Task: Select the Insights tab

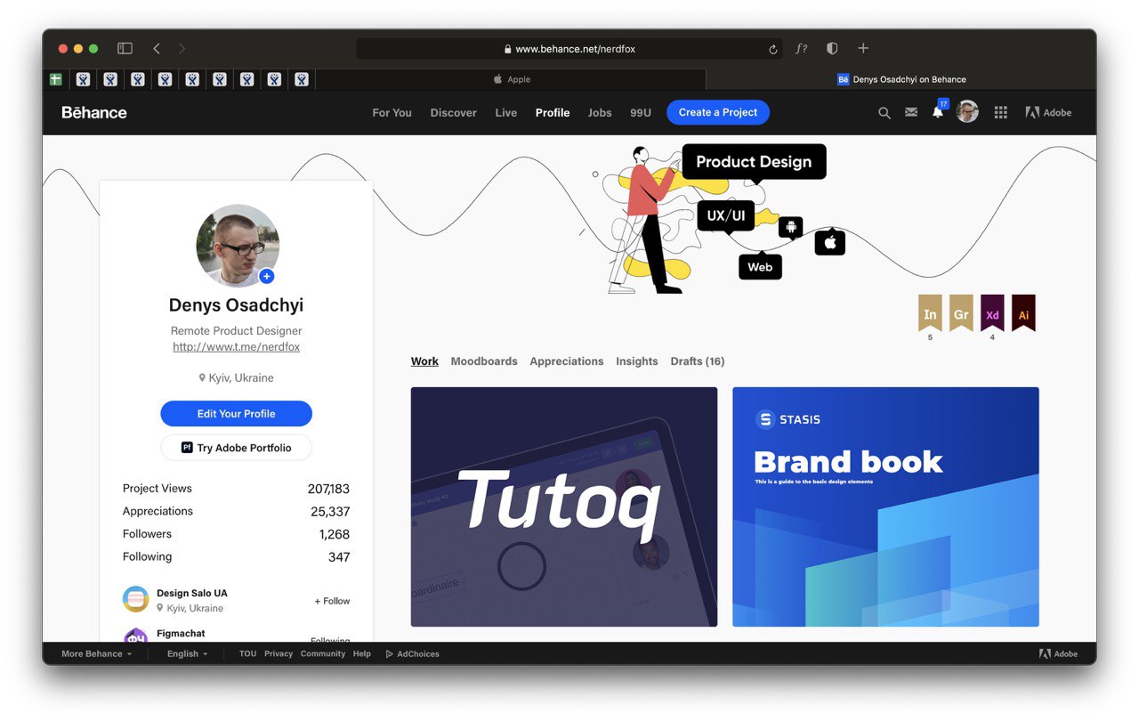Action: click(x=637, y=361)
